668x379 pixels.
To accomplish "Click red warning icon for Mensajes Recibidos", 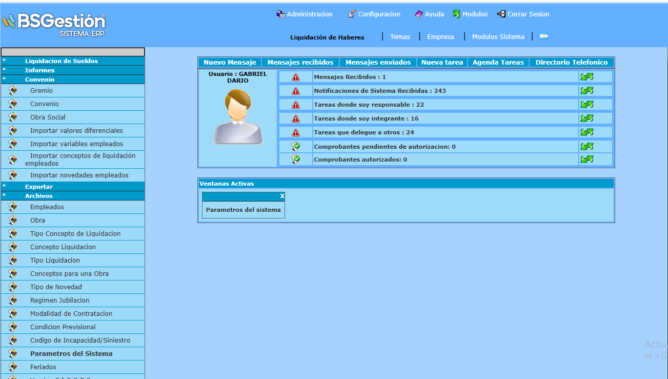I will (296, 77).
